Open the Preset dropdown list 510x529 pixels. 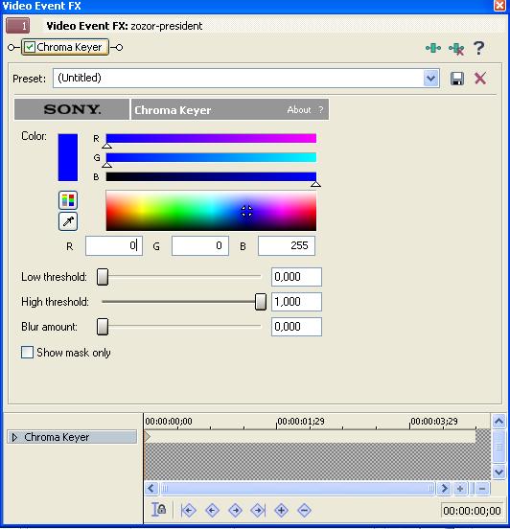(x=431, y=79)
